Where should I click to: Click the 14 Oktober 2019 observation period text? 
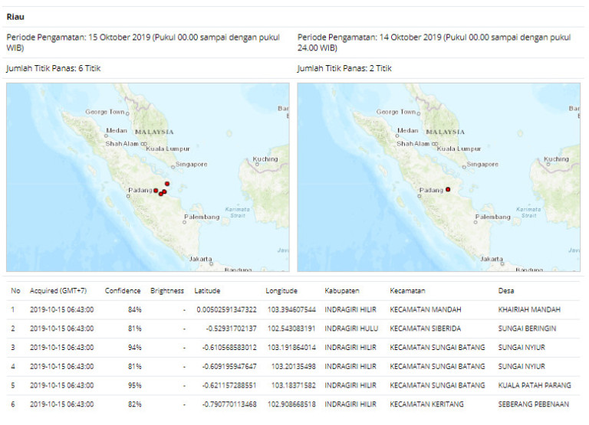click(x=434, y=42)
